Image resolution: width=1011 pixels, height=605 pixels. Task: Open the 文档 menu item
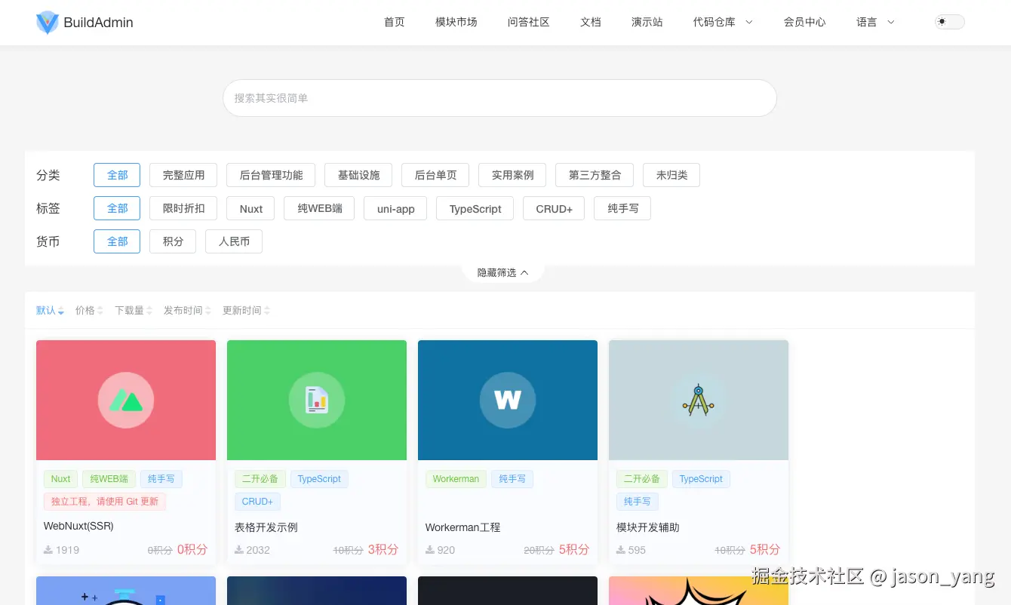point(591,22)
